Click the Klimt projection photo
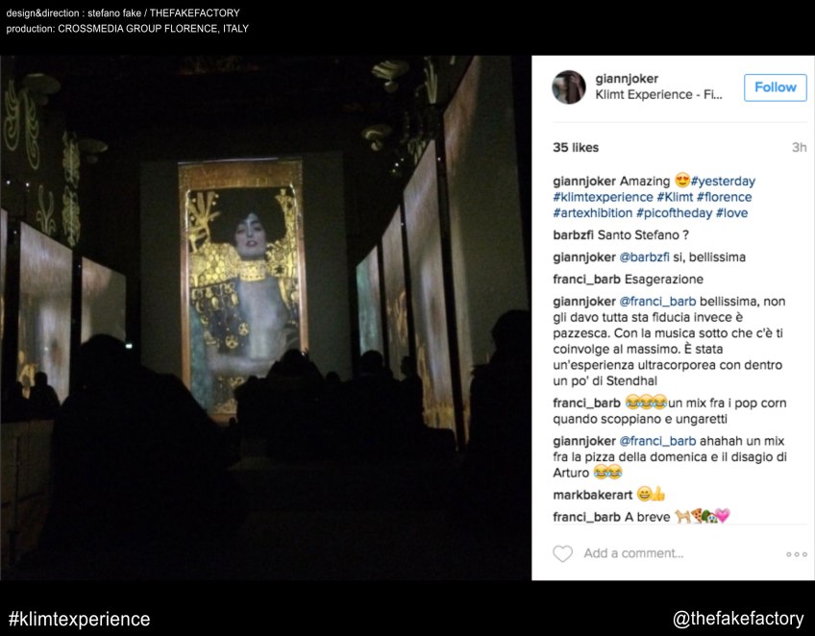Screen dimensions: 815x636 [265, 317]
